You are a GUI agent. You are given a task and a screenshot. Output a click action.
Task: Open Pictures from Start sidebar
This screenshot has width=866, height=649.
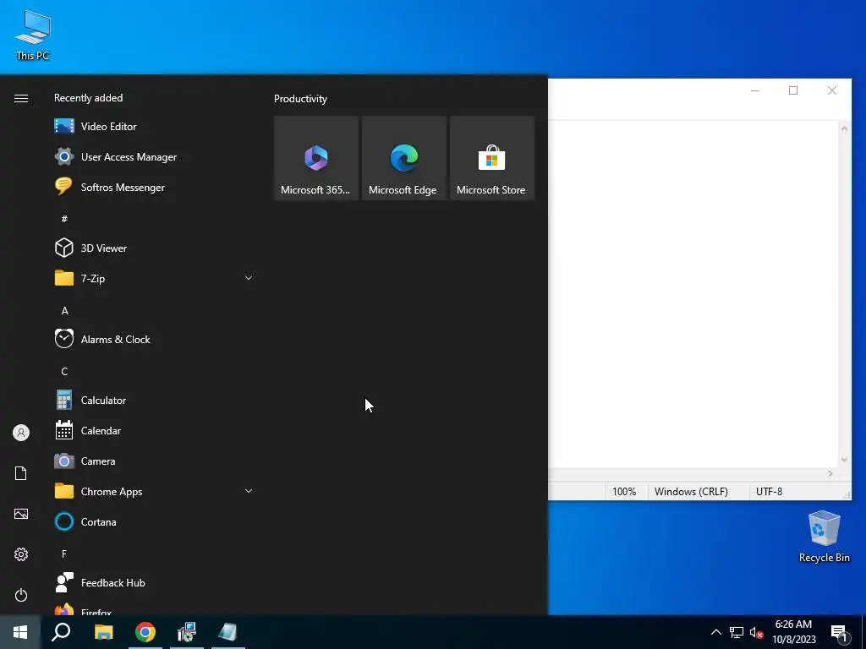pyautogui.click(x=21, y=514)
